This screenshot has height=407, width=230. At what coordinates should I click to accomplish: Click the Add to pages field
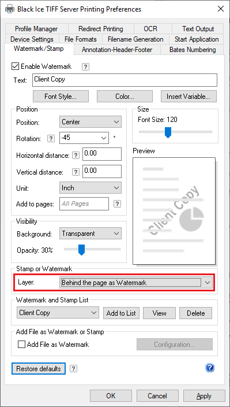tap(84, 203)
